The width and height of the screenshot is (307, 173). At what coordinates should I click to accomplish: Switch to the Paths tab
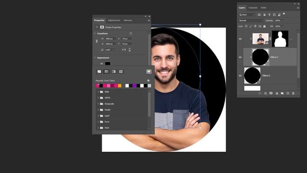point(263,8)
